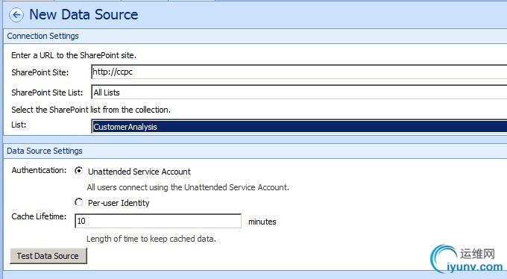The height and width of the screenshot is (279, 507).
Task: Click the 'minutes' unit text
Action: click(x=262, y=222)
